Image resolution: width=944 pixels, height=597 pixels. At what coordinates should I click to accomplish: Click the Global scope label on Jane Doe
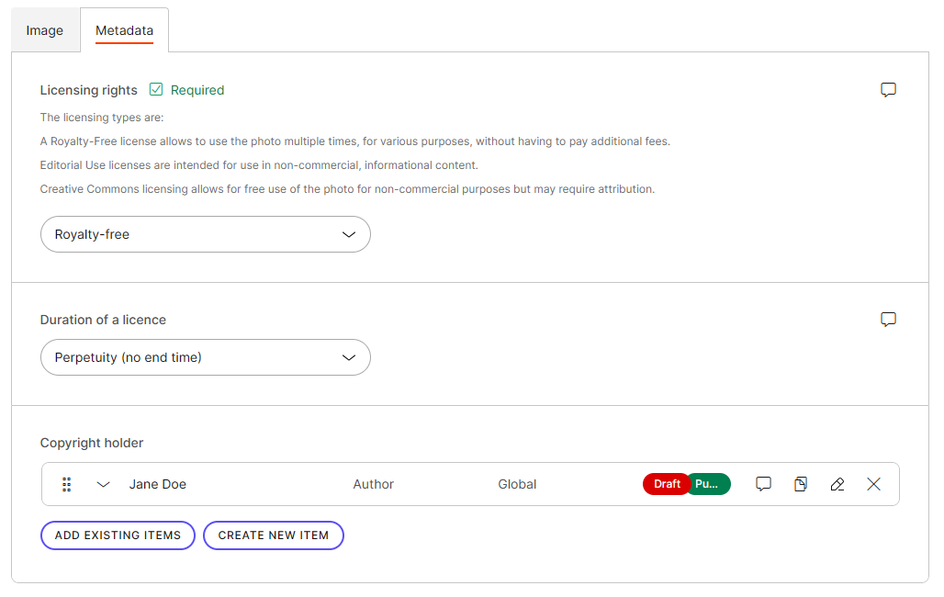tap(517, 484)
